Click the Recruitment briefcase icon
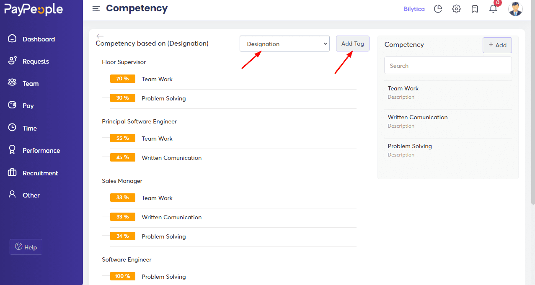This screenshot has width=535, height=285. [12, 172]
